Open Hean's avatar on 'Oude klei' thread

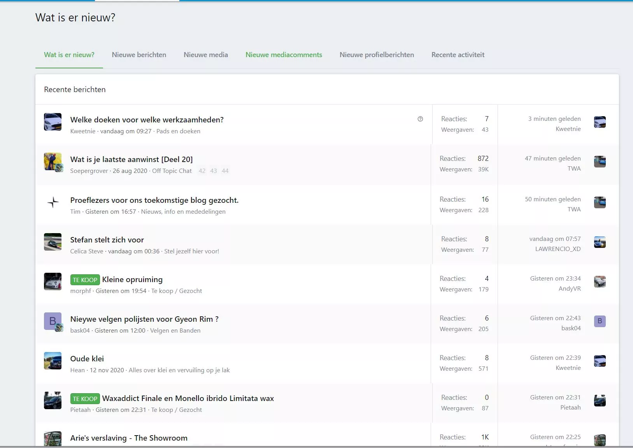pos(53,361)
